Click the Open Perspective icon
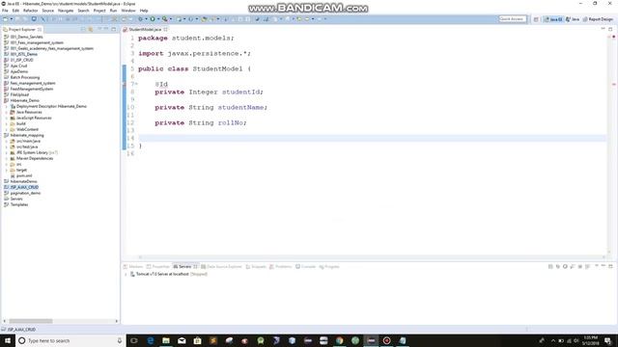618x347 pixels. tap(536, 19)
